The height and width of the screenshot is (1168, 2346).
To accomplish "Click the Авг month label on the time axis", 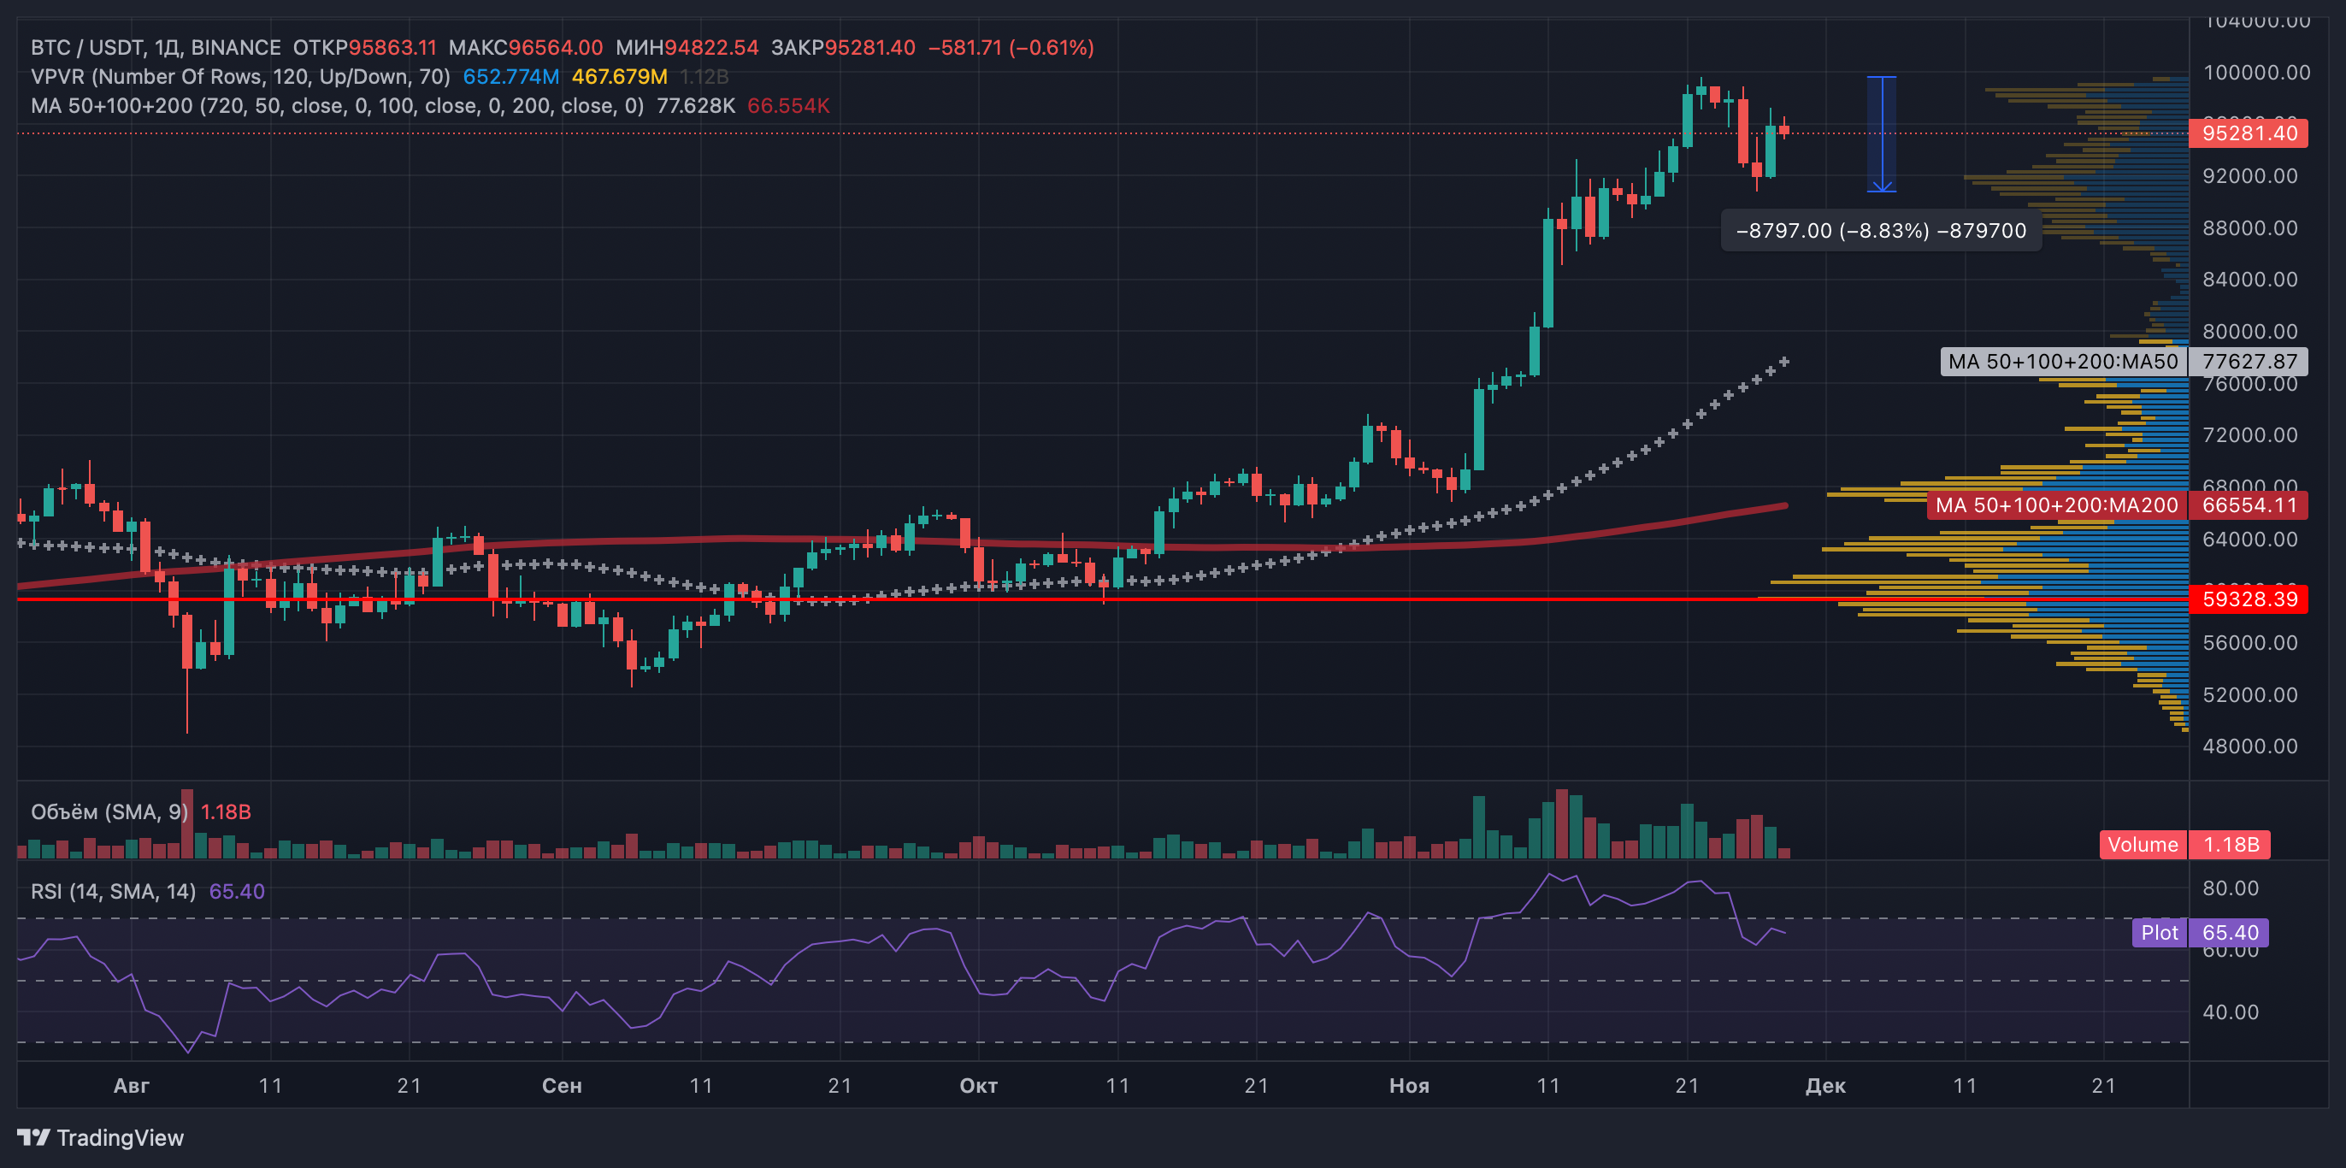I will [x=131, y=1086].
